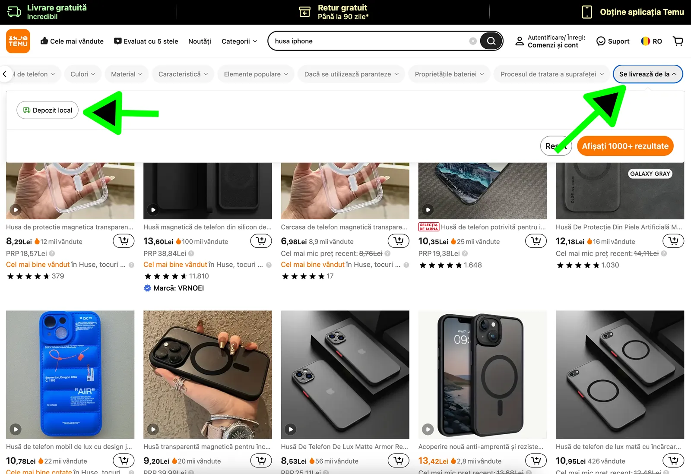
Task: Click the Temu logo icon
Action: click(x=18, y=41)
